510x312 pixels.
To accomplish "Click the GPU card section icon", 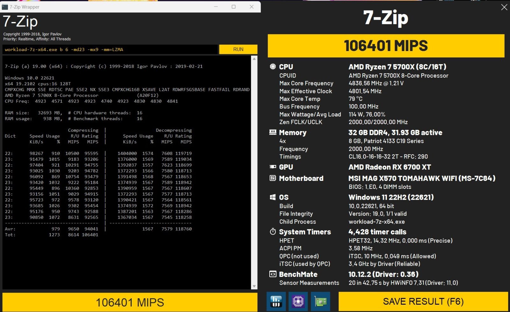I will coord(273,167).
